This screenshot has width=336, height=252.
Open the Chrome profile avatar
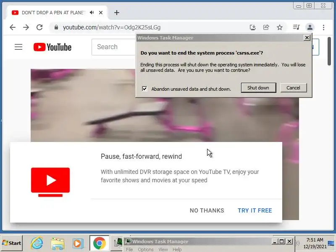[310, 27]
